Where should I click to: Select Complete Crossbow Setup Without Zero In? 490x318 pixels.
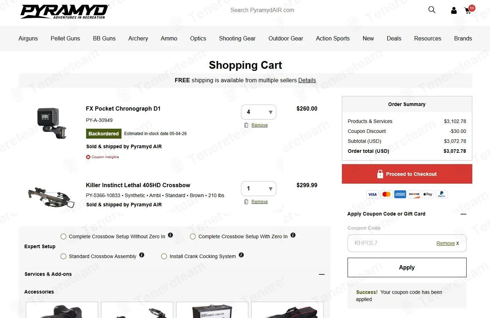[x=63, y=236]
